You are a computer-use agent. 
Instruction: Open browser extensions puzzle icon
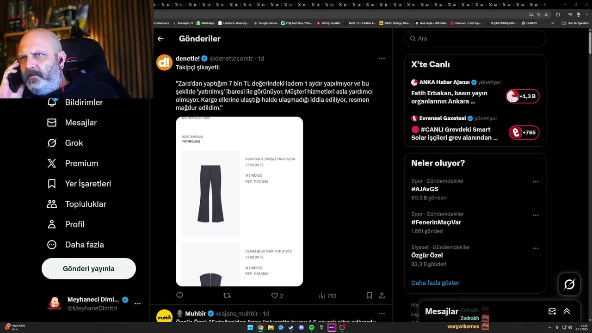point(558,14)
